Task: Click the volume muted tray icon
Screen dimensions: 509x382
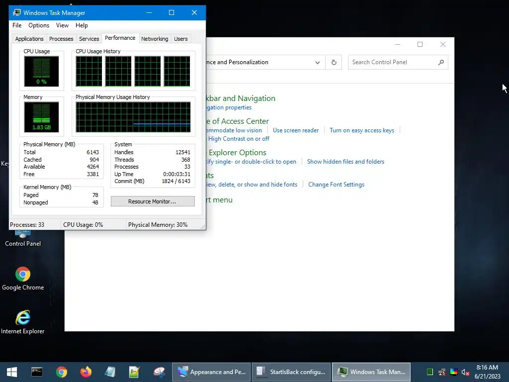Action: tap(465, 372)
